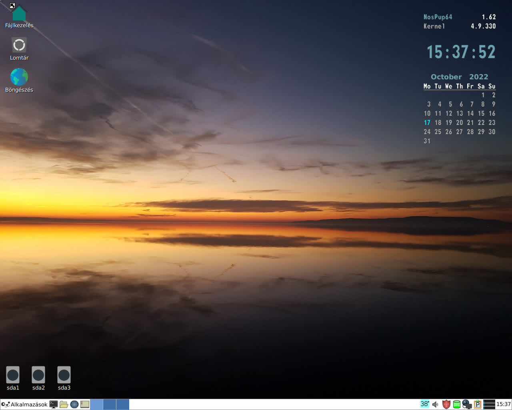Open the speaker volume tray icon
Viewport: 512px width, 410px height.
pos(435,404)
